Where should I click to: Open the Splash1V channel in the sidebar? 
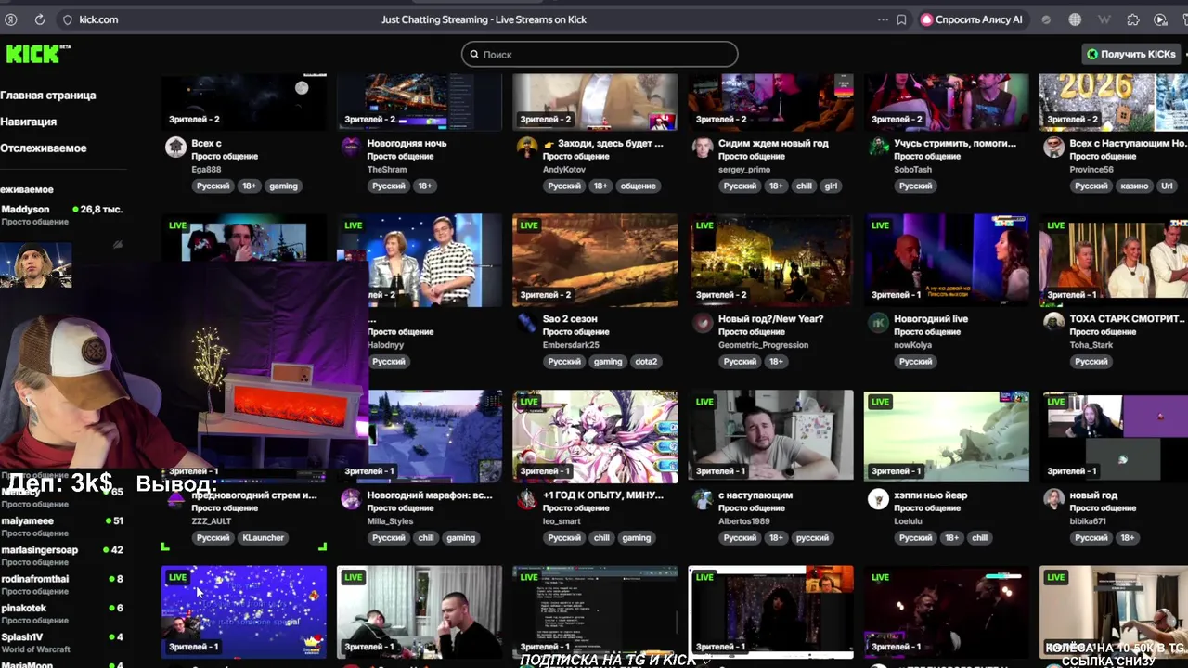pos(63,642)
